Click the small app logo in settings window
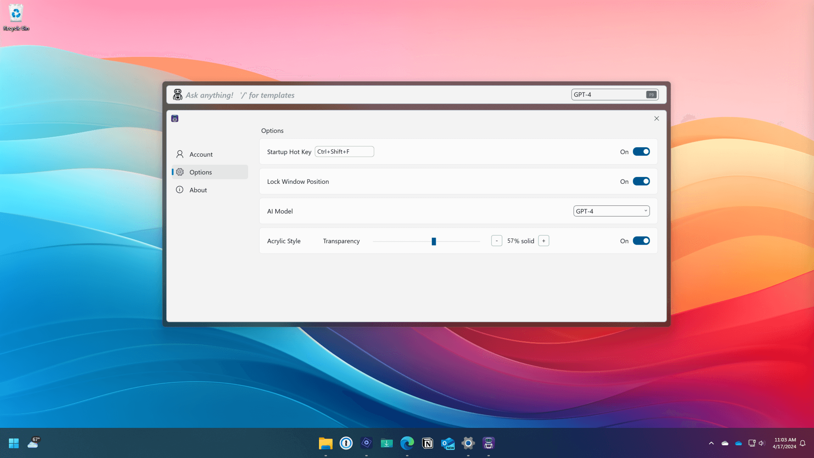 click(x=175, y=118)
